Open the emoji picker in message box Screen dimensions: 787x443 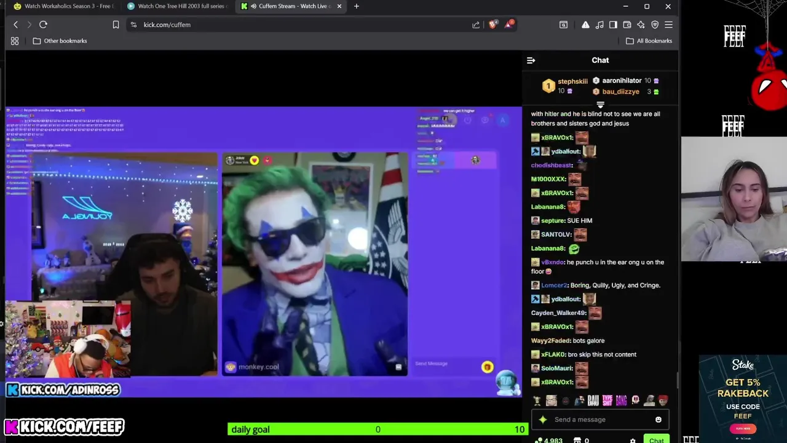click(x=658, y=420)
